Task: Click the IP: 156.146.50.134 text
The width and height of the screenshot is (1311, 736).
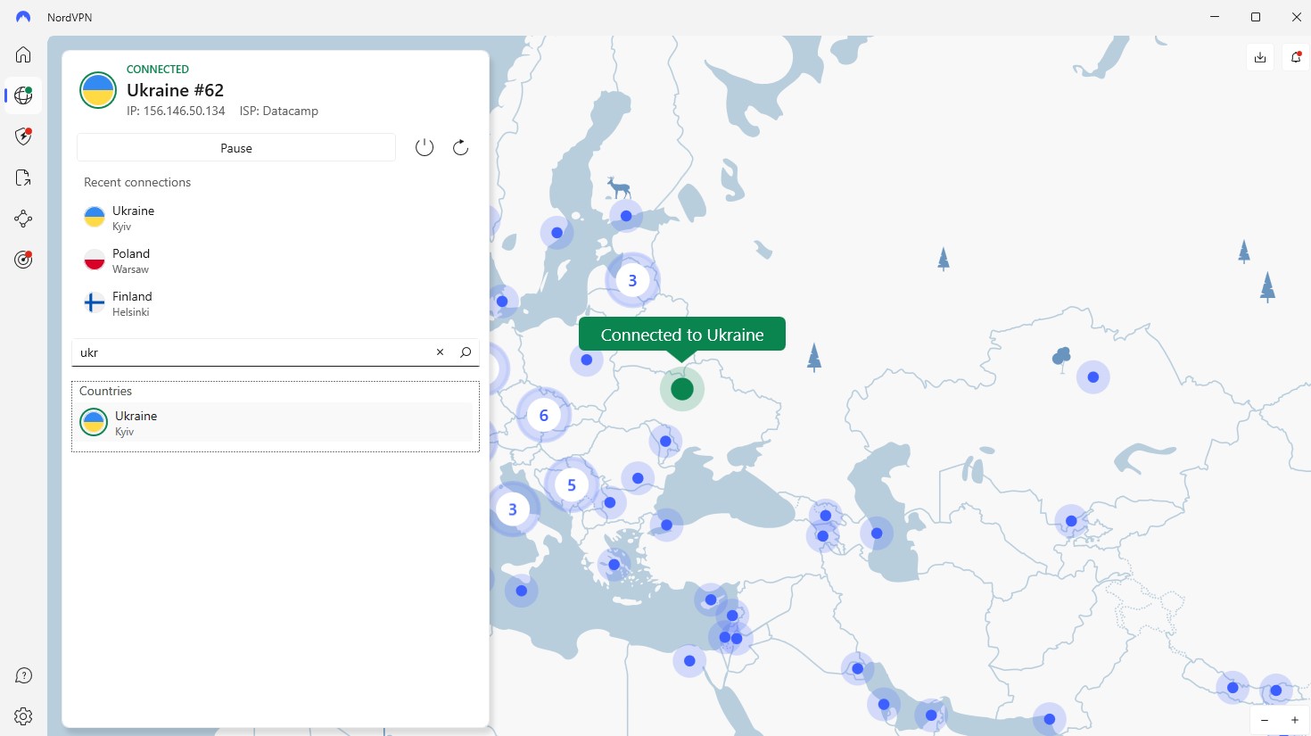Action: tap(176, 112)
